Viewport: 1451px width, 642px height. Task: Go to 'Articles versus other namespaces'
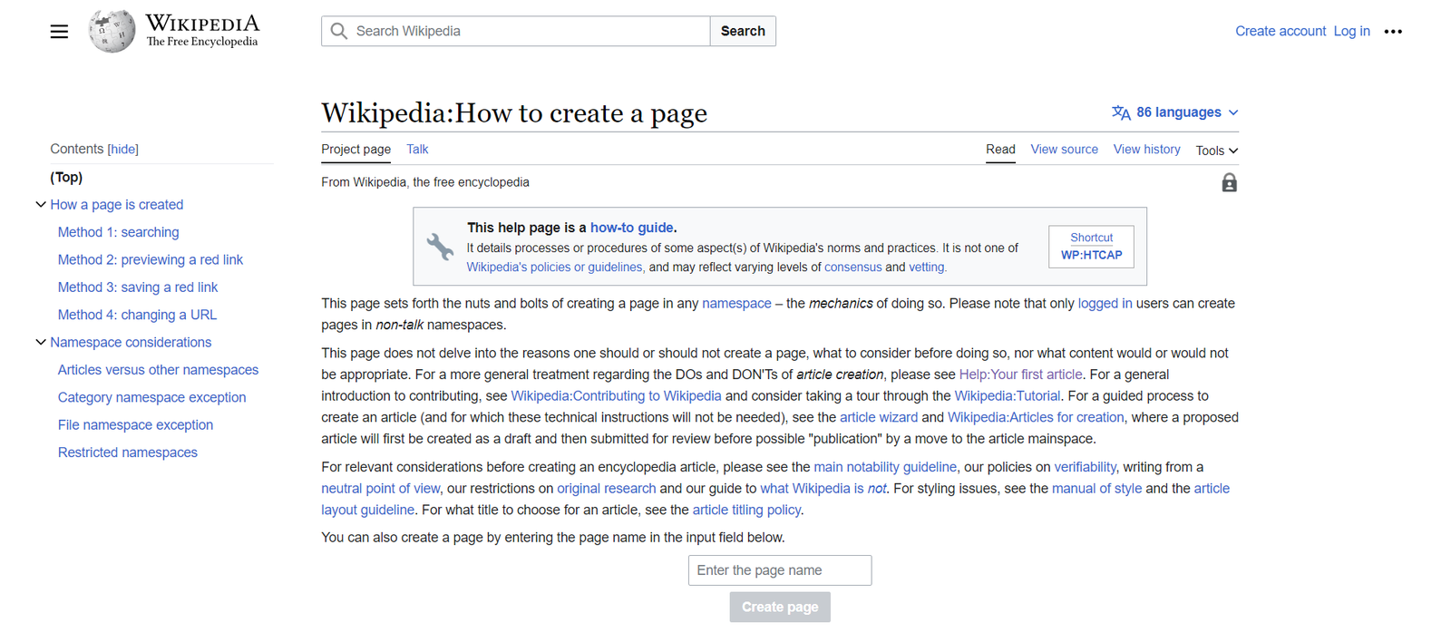coord(159,370)
